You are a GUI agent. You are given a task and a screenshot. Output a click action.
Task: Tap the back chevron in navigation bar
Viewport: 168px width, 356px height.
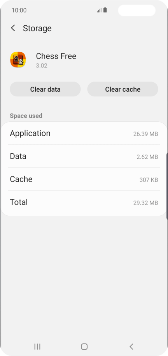click(x=131, y=347)
